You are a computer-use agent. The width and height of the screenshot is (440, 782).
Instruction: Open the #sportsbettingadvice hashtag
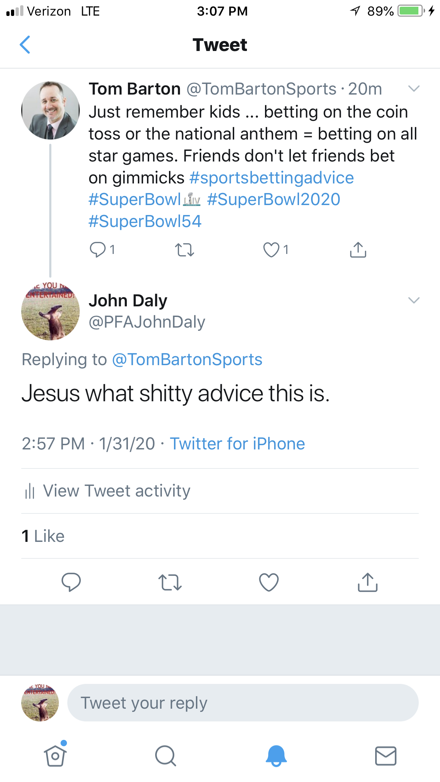pyautogui.click(x=271, y=178)
